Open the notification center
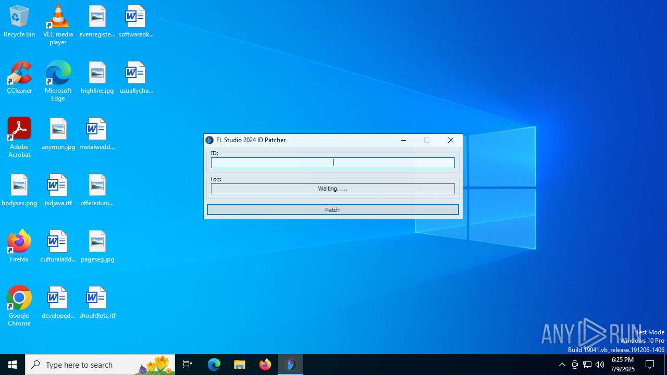The height and width of the screenshot is (375, 667). [650, 365]
